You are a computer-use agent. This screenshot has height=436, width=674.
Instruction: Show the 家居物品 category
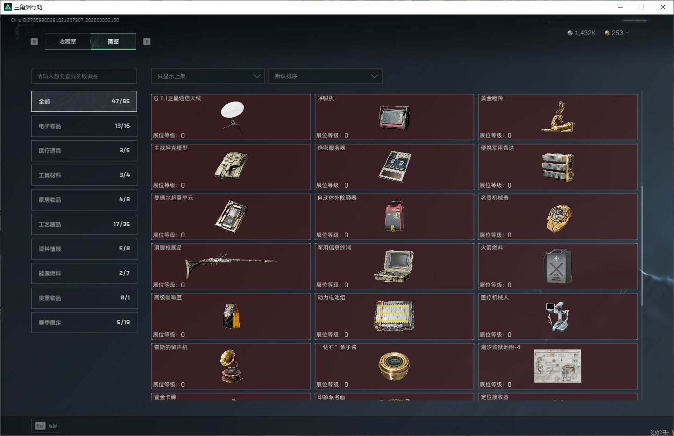[x=84, y=200]
